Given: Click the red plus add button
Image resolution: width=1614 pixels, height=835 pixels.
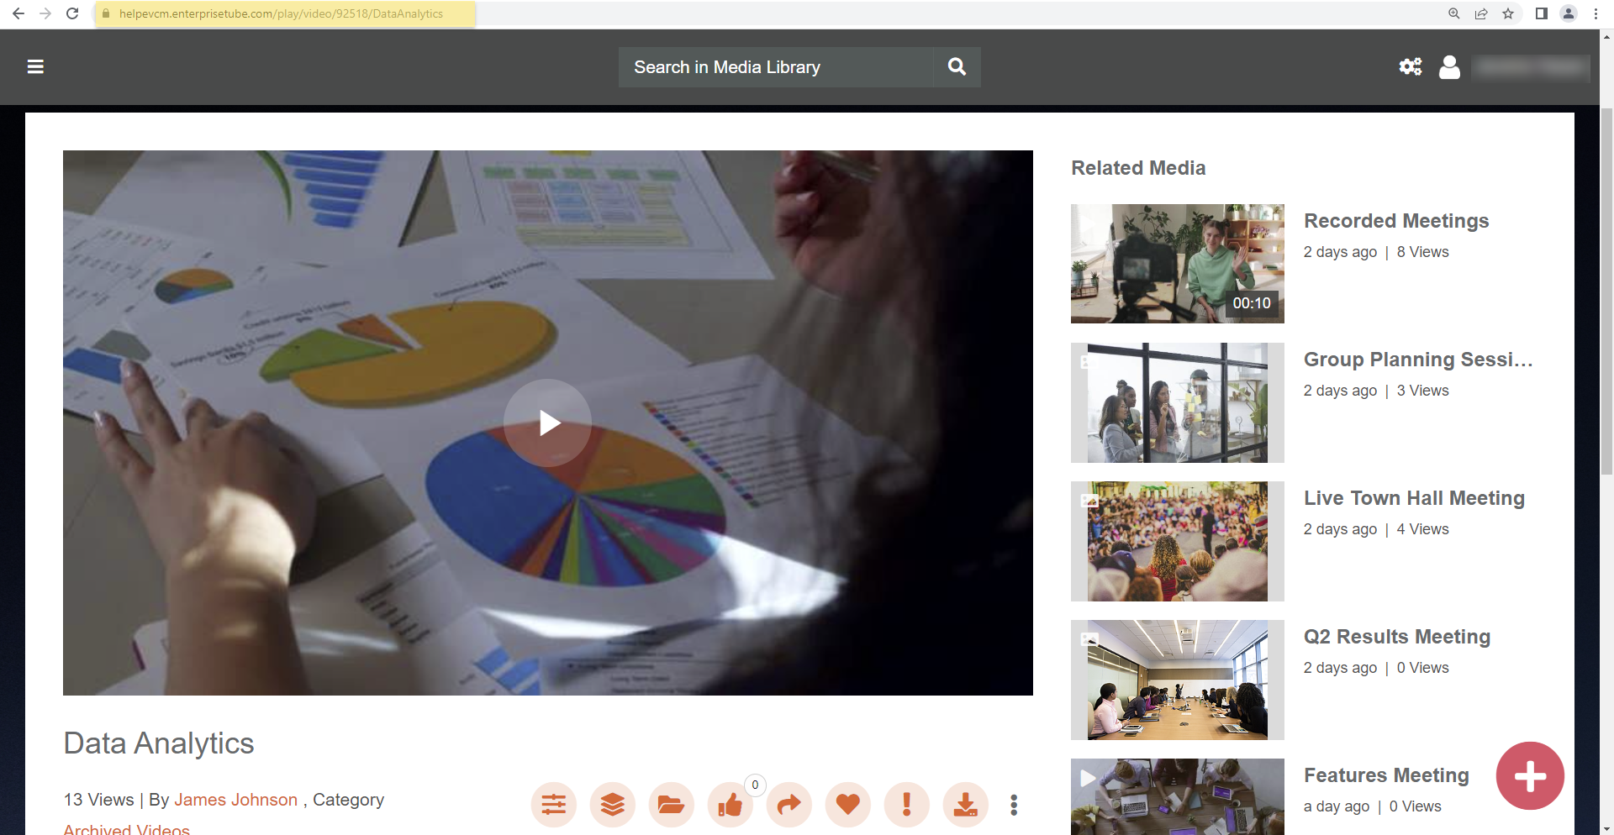Looking at the screenshot, I should [1529, 775].
